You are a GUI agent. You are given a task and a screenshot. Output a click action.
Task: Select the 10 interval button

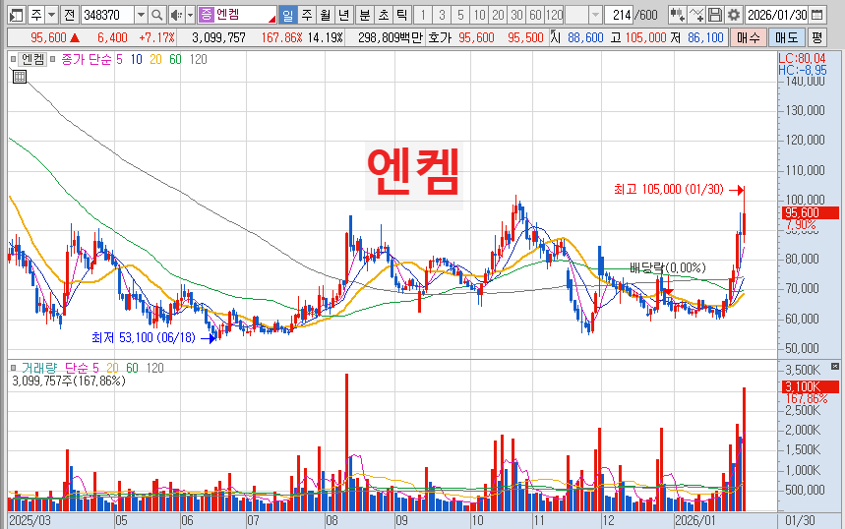coord(479,15)
